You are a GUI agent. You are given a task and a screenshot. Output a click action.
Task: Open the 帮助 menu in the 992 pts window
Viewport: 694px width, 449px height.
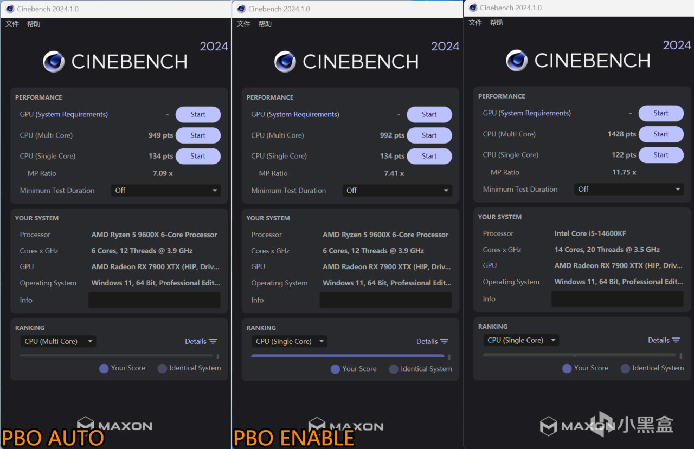coord(265,24)
